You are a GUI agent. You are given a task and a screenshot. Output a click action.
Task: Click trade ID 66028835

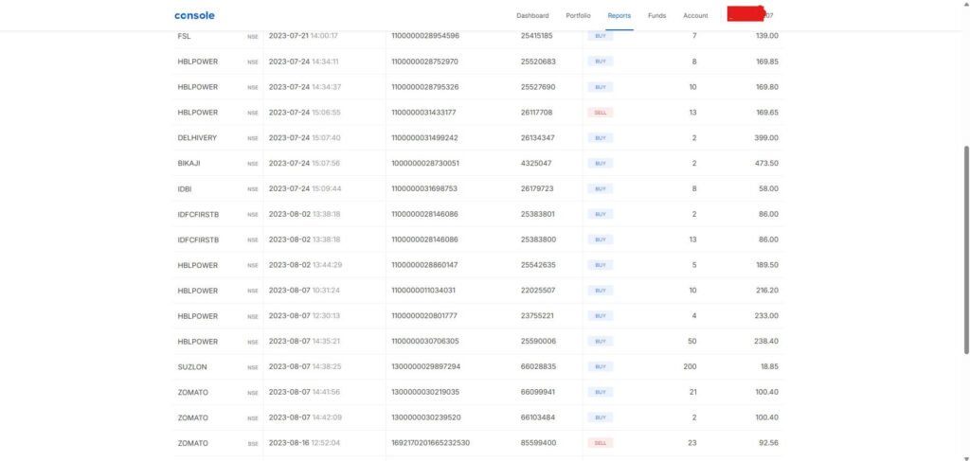pos(538,367)
